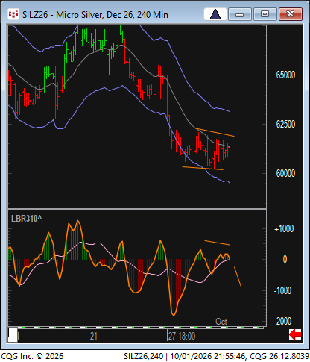Screen dimensions: 310x362
Task: Click the -1000 oscillator scale label
Action: 282,290
